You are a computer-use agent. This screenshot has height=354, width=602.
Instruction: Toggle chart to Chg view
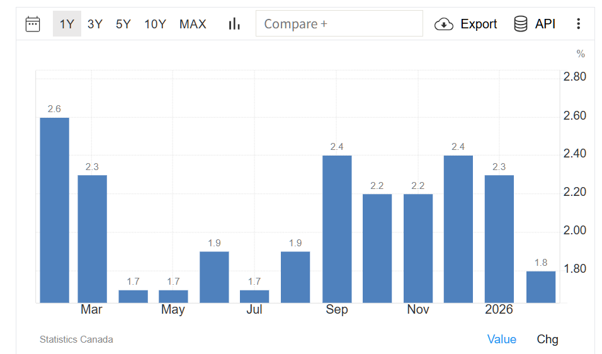pyautogui.click(x=547, y=340)
